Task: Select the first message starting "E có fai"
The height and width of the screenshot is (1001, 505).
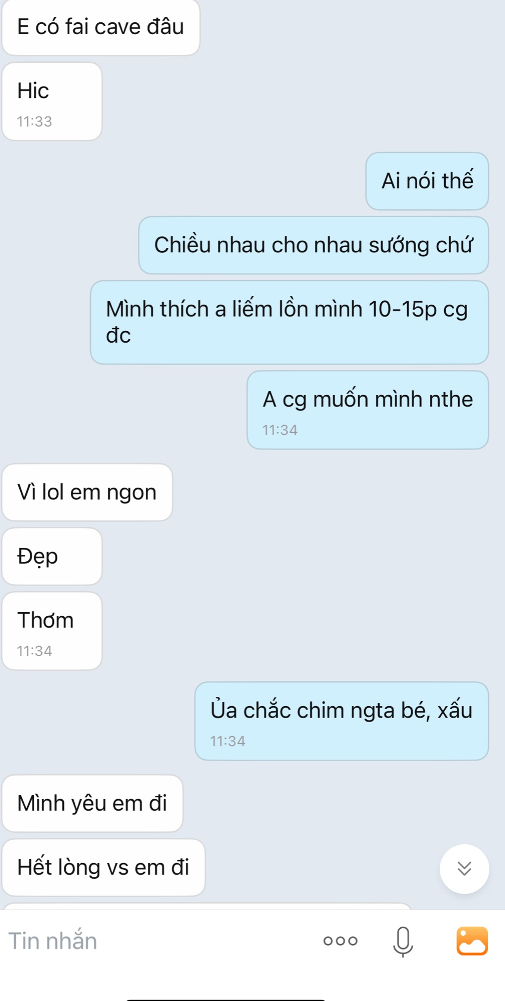Action: 101,27
